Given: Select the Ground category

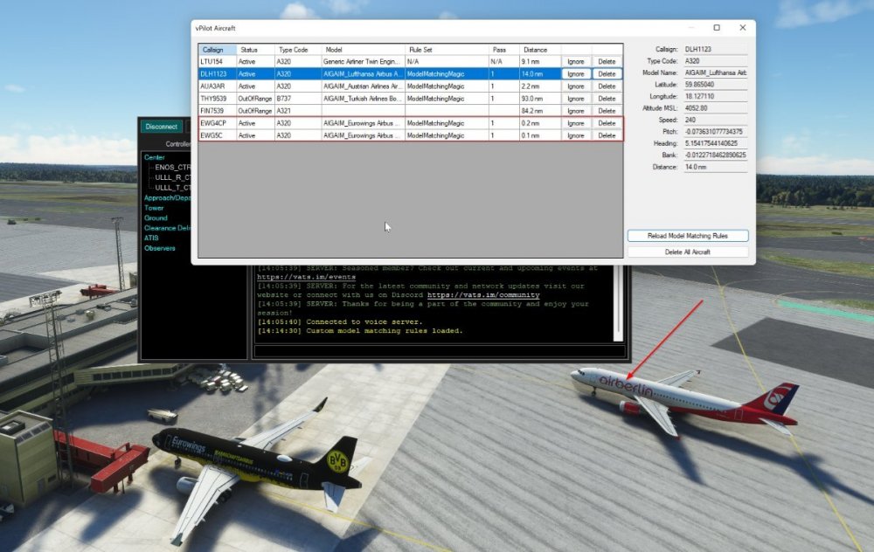Looking at the screenshot, I should (156, 217).
